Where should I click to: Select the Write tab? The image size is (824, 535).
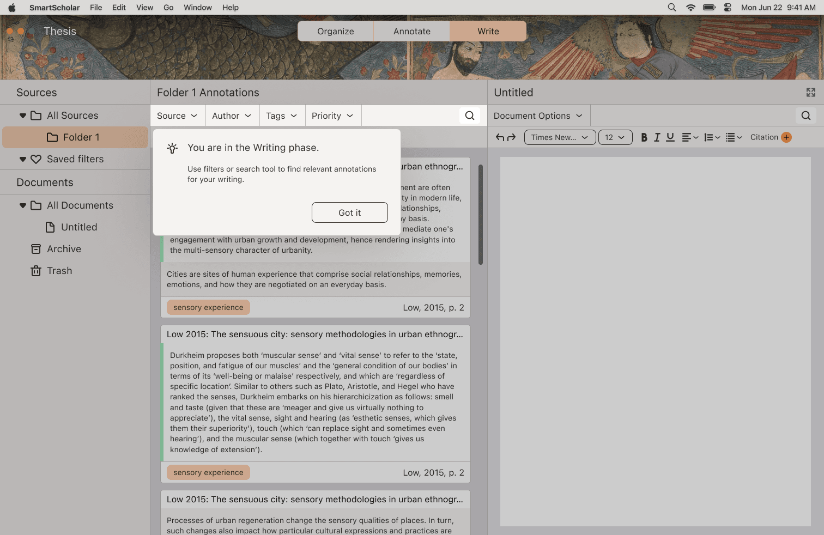488,31
